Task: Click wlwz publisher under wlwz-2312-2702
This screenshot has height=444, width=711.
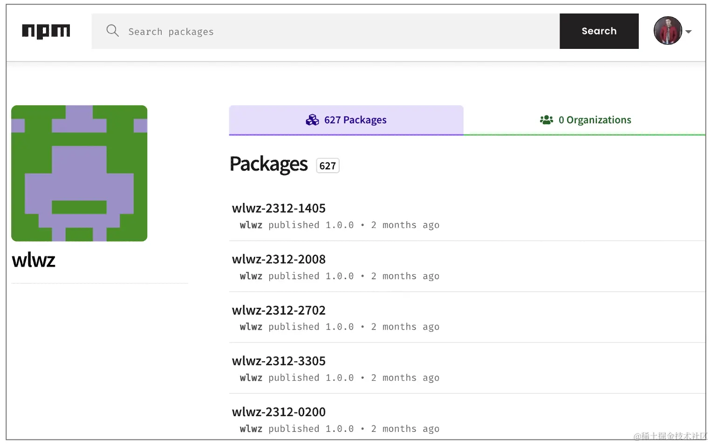Action: [x=251, y=327]
